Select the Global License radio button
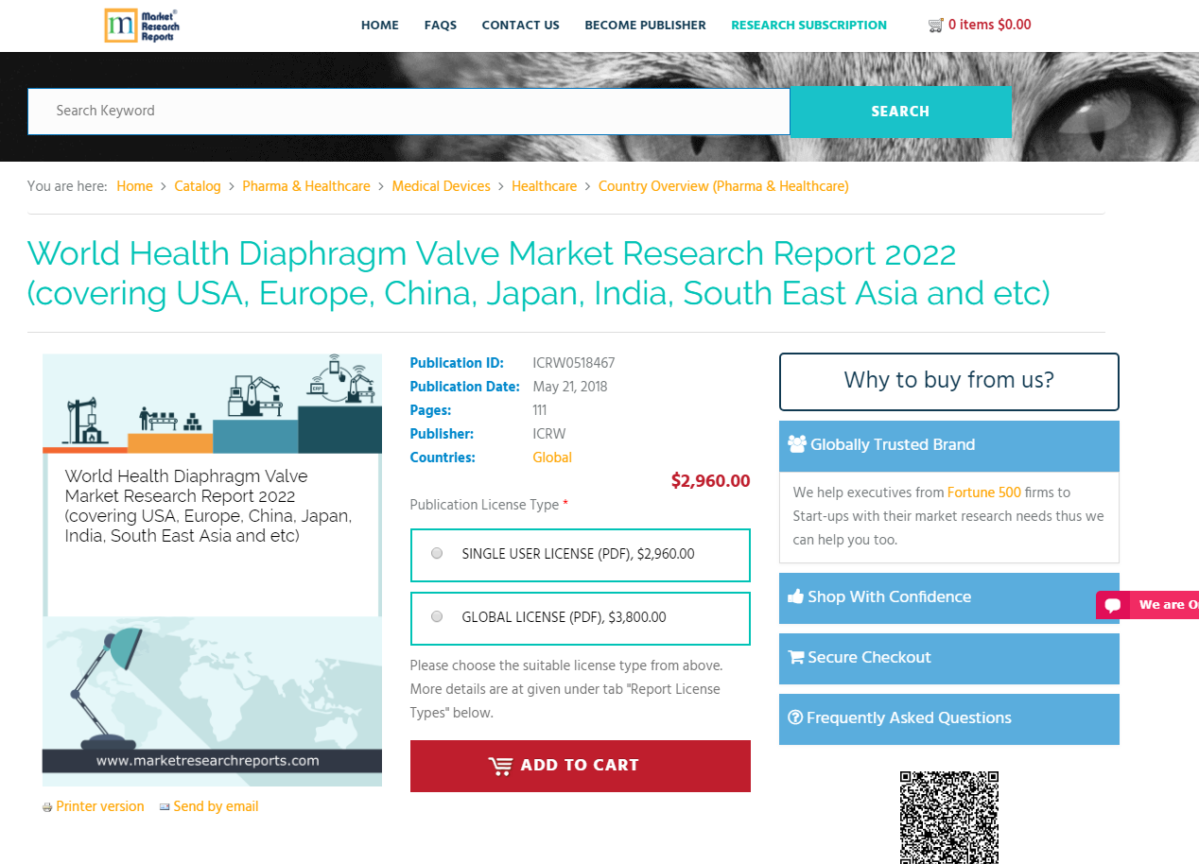1199x864 pixels. point(437,617)
